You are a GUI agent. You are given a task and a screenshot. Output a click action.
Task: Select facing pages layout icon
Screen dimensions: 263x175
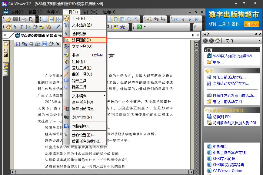coord(58,19)
